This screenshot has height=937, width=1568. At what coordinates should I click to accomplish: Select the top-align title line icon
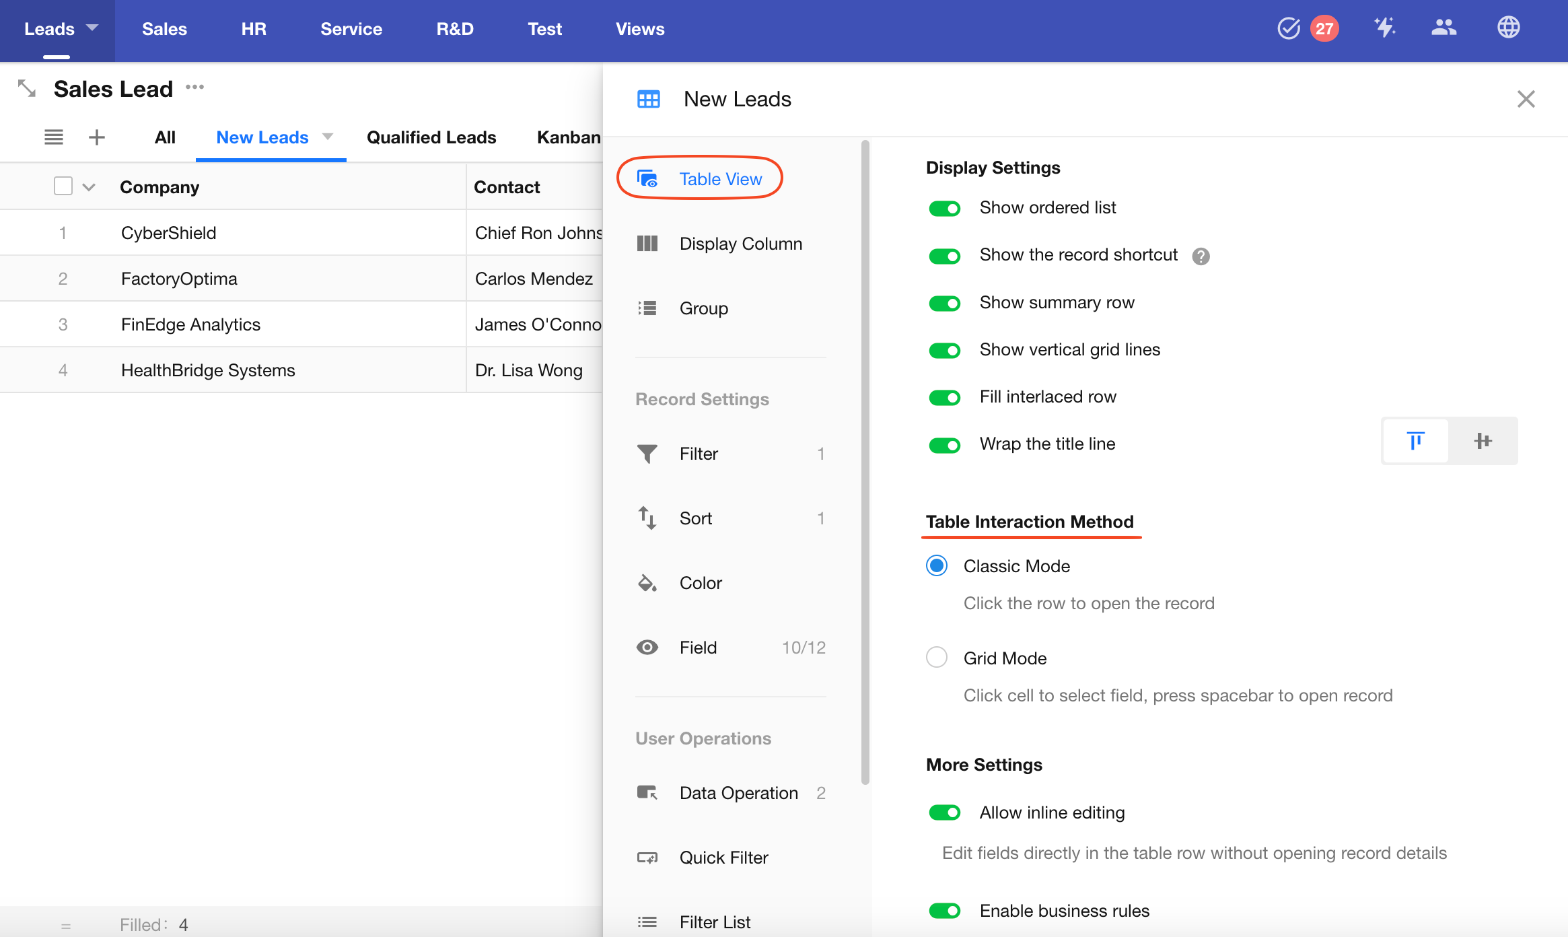(1416, 442)
